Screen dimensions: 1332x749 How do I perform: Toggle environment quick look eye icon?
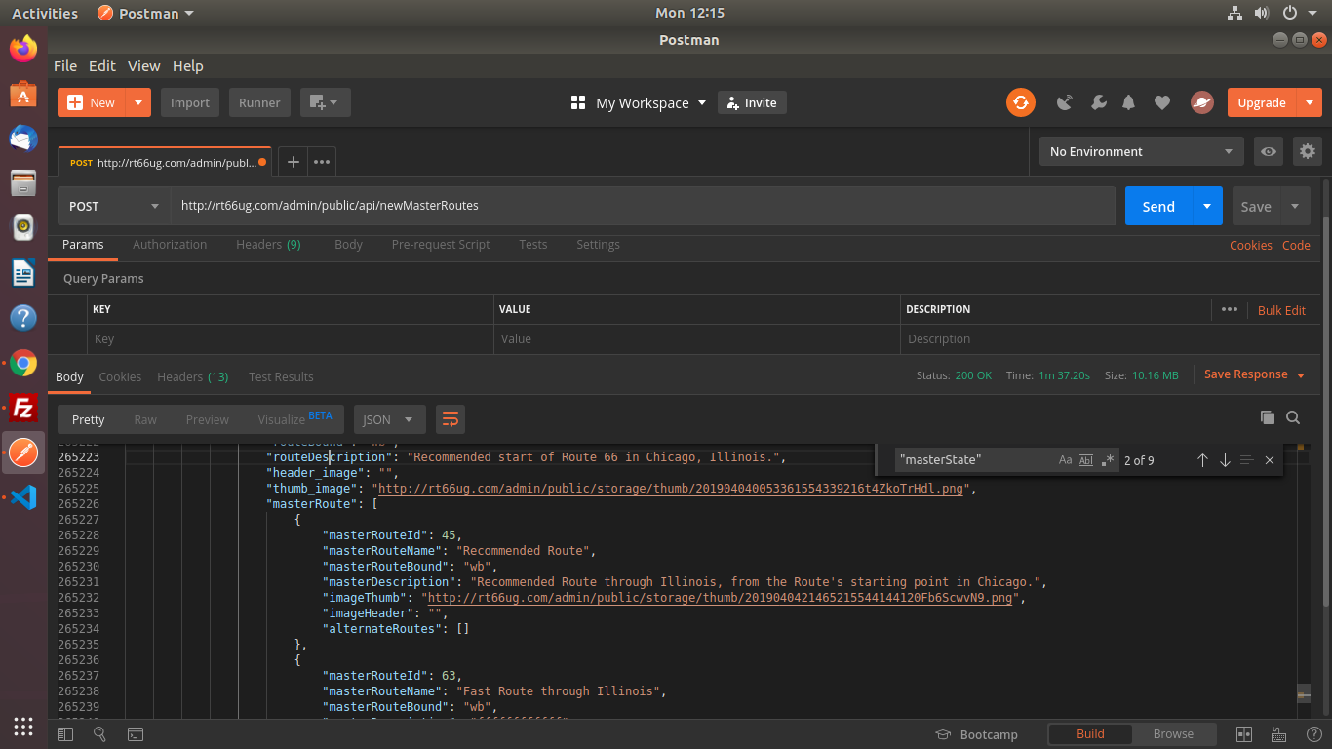tap(1268, 151)
